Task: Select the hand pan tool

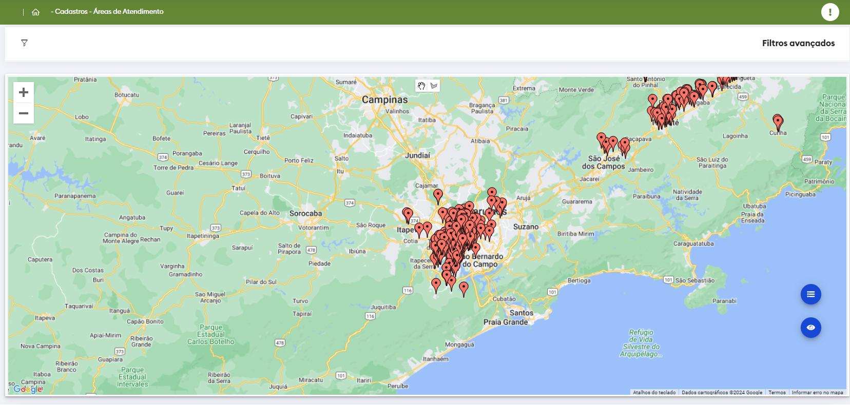Action: (x=421, y=86)
